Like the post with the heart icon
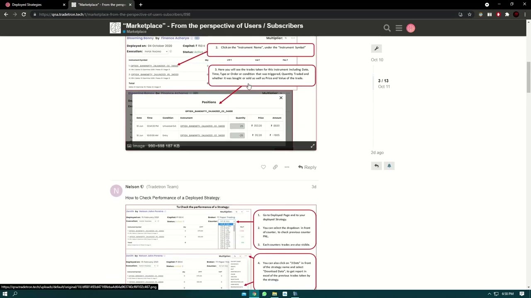The width and height of the screenshot is (531, 298). point(263,167)
